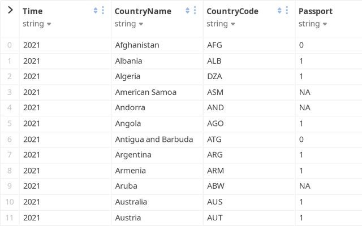Sort the CountryName column

point(187,11)
